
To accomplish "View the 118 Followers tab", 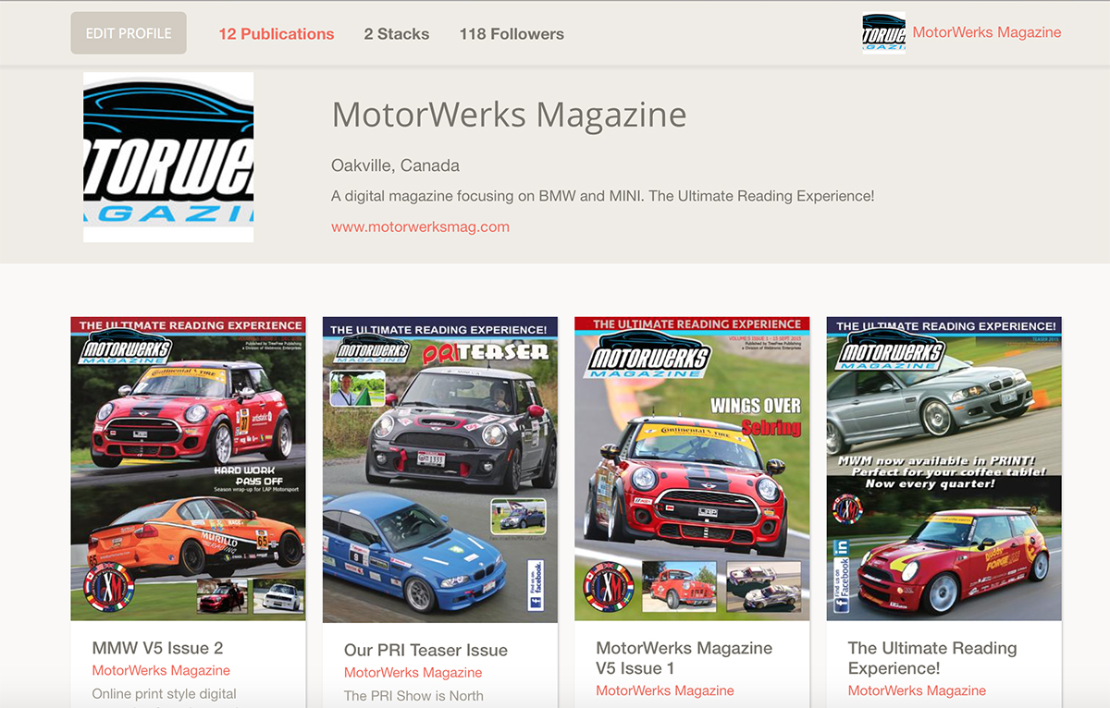I will 512,34.
